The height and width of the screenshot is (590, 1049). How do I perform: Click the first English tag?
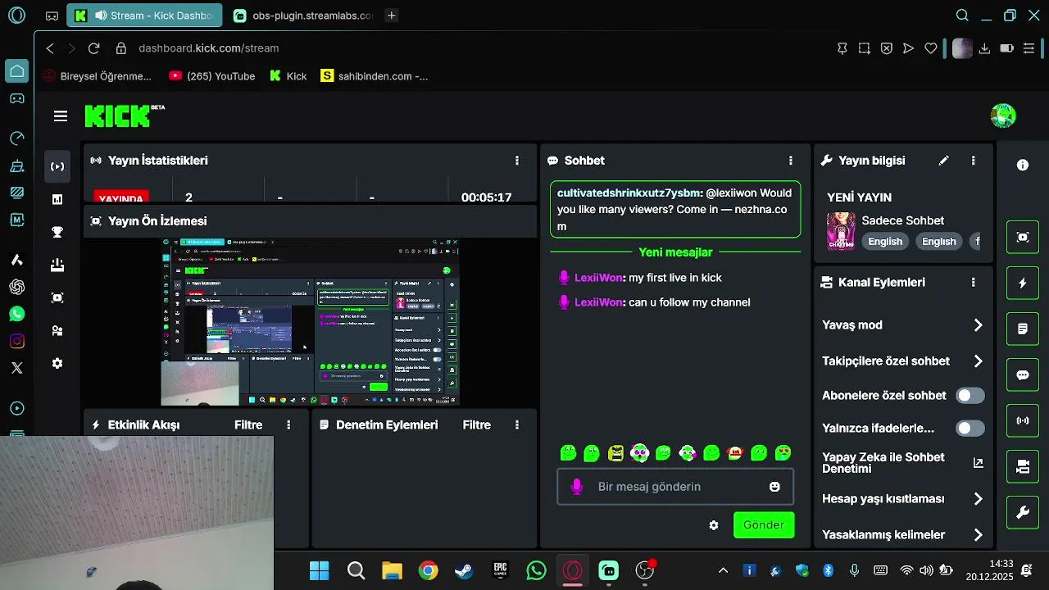tap(885, 242)
